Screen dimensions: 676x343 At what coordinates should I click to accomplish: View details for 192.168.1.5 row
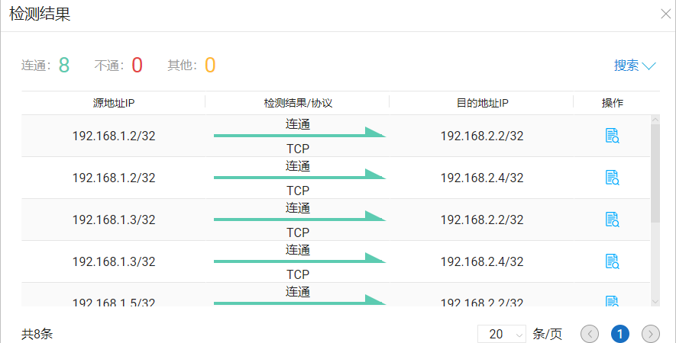[612, 301]
